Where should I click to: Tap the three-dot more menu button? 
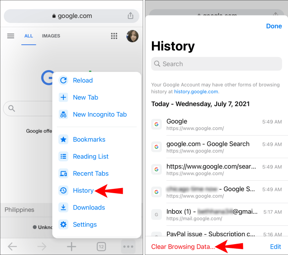pyautogui.click(x=128, y=247)
